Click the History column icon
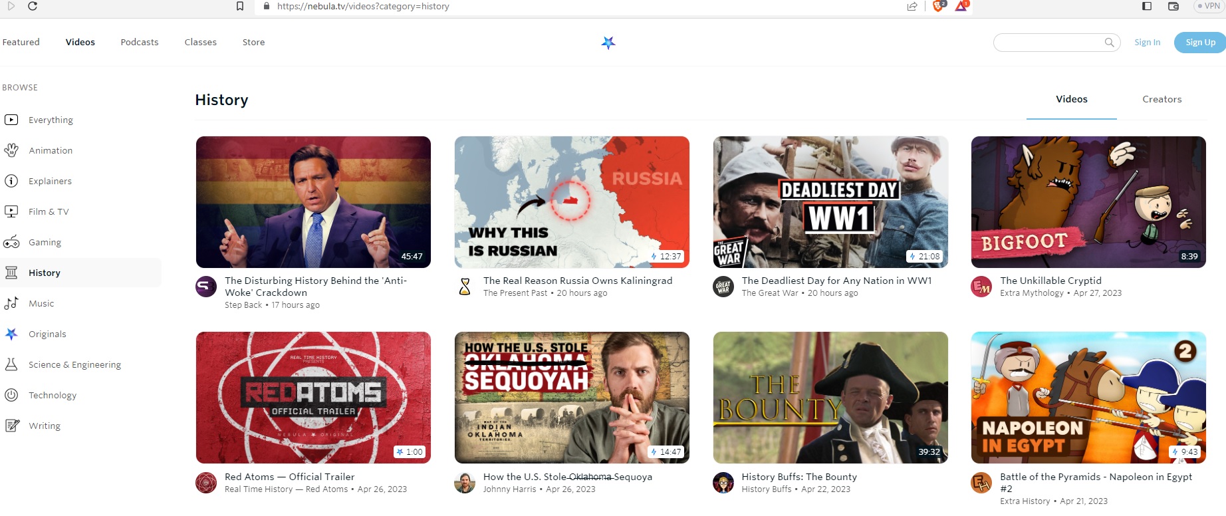Image resolution: width=1226 pixels, height=516 pixels. 11,273
